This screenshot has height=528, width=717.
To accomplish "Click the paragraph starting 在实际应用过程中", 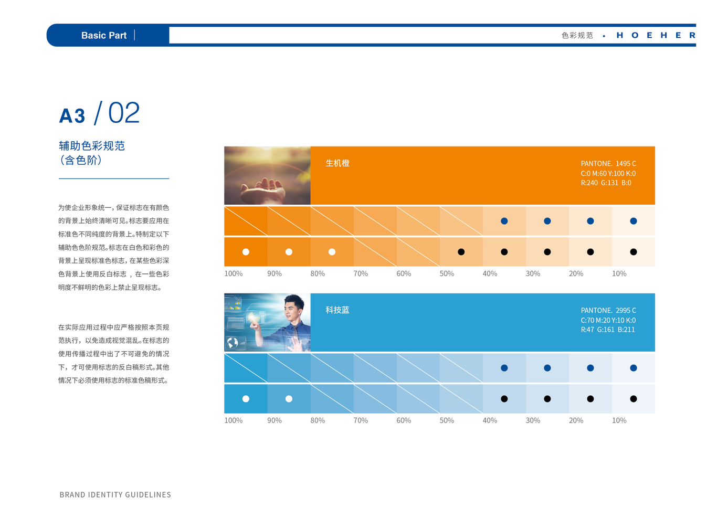I will click(113, 354).
